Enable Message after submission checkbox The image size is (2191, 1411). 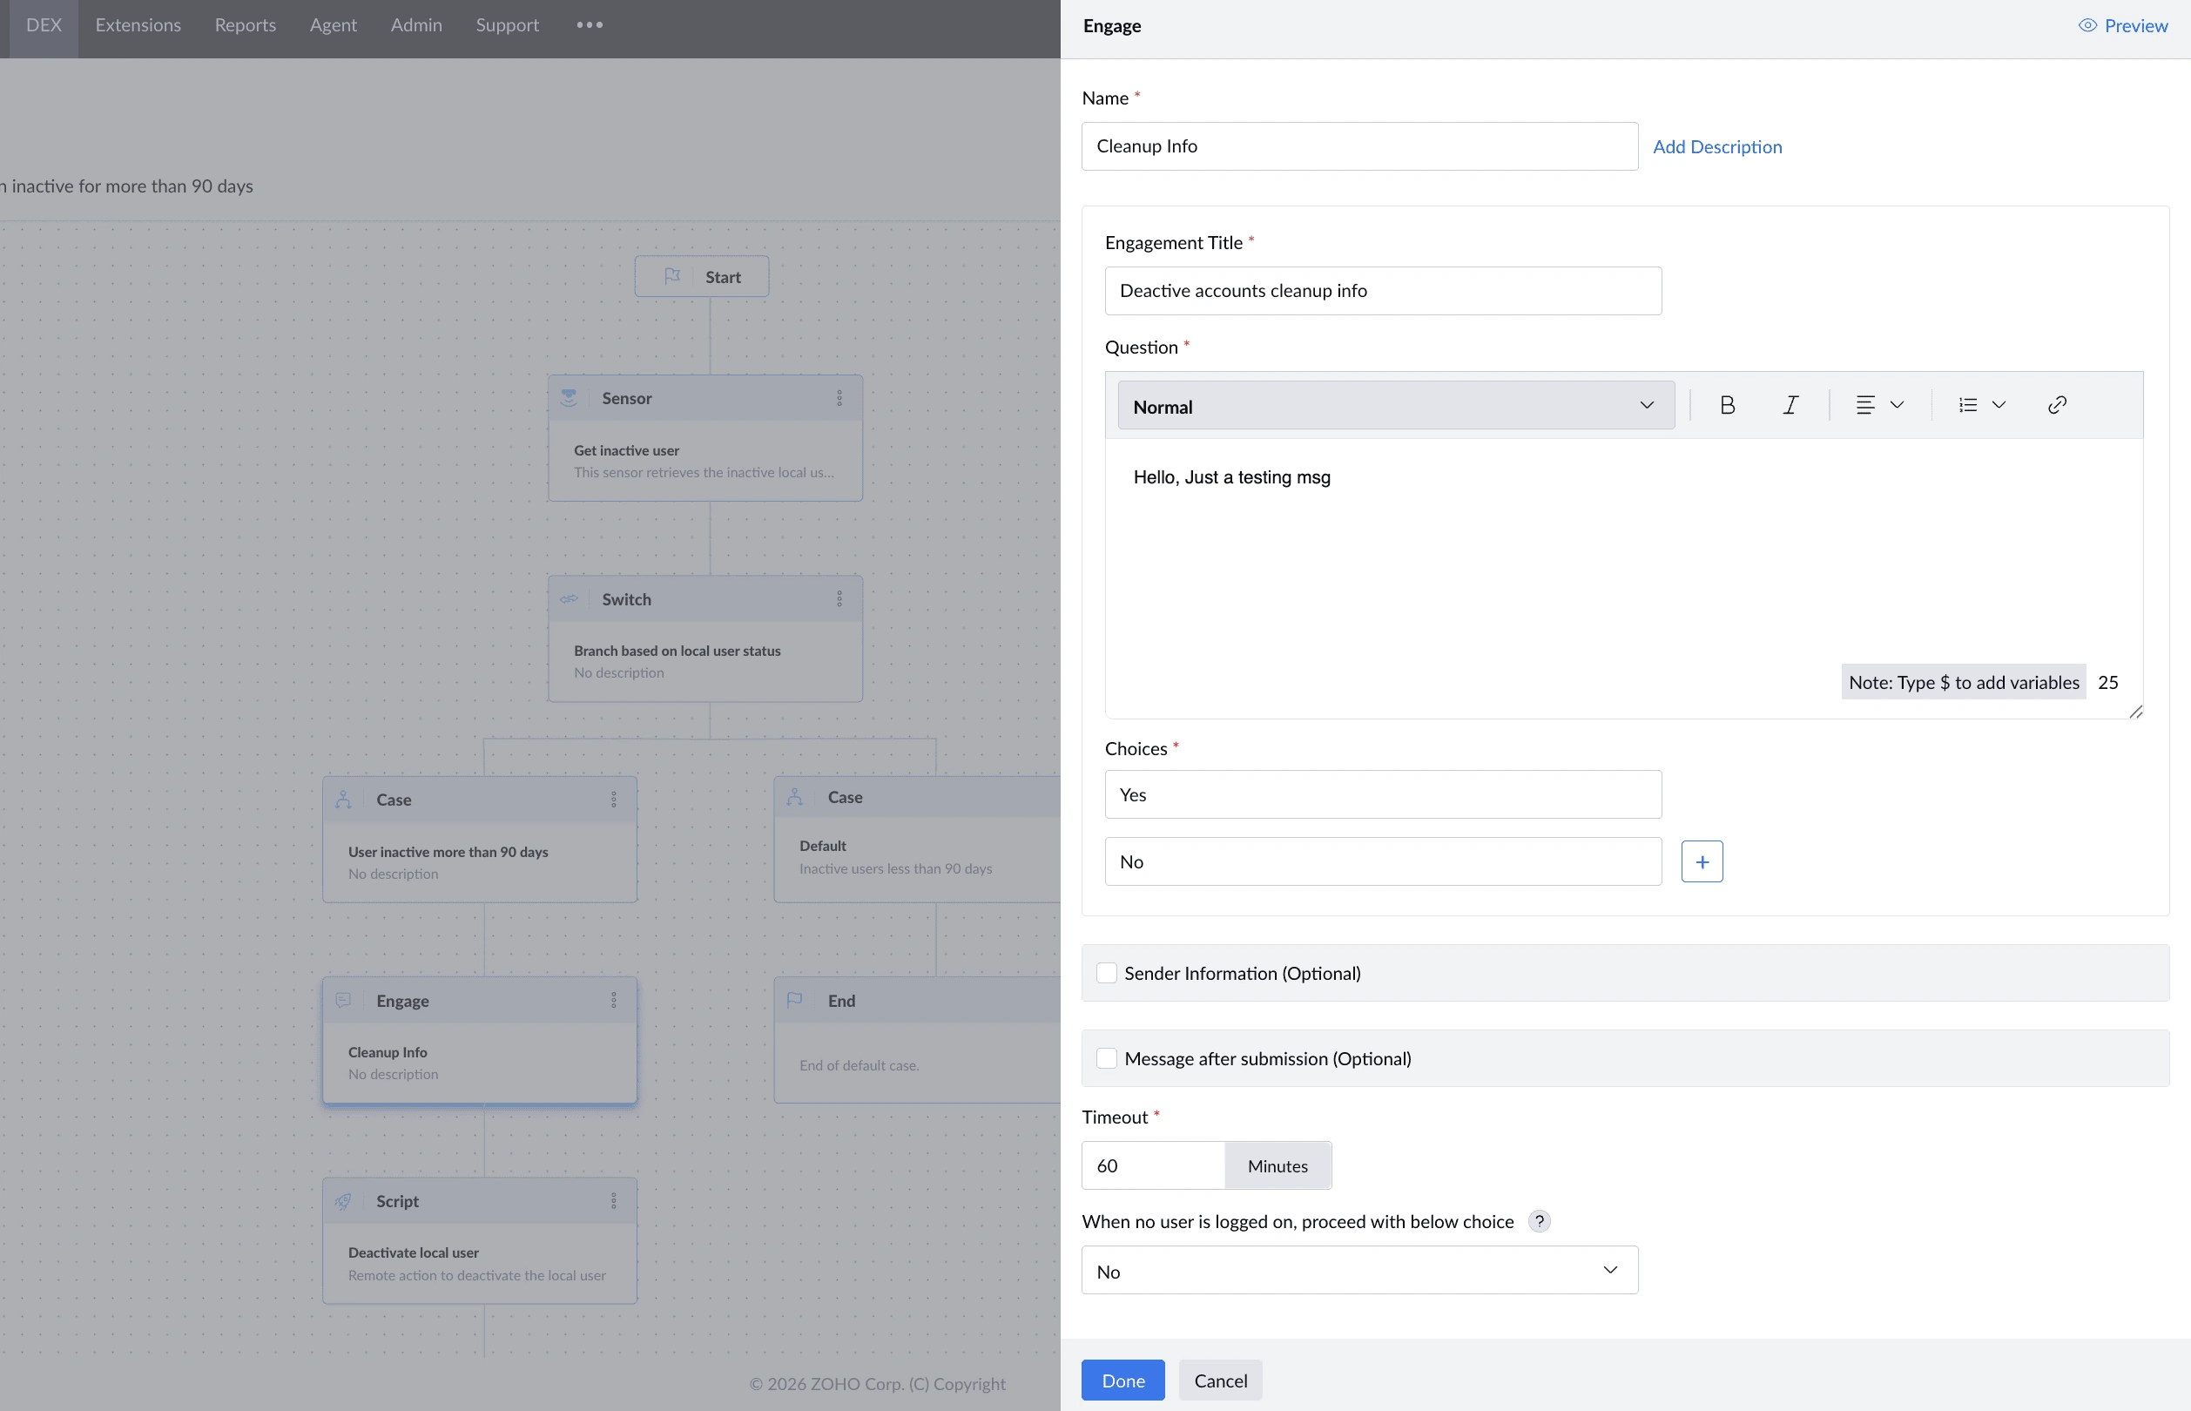pyautogui.click(x=1107, y=1058)
